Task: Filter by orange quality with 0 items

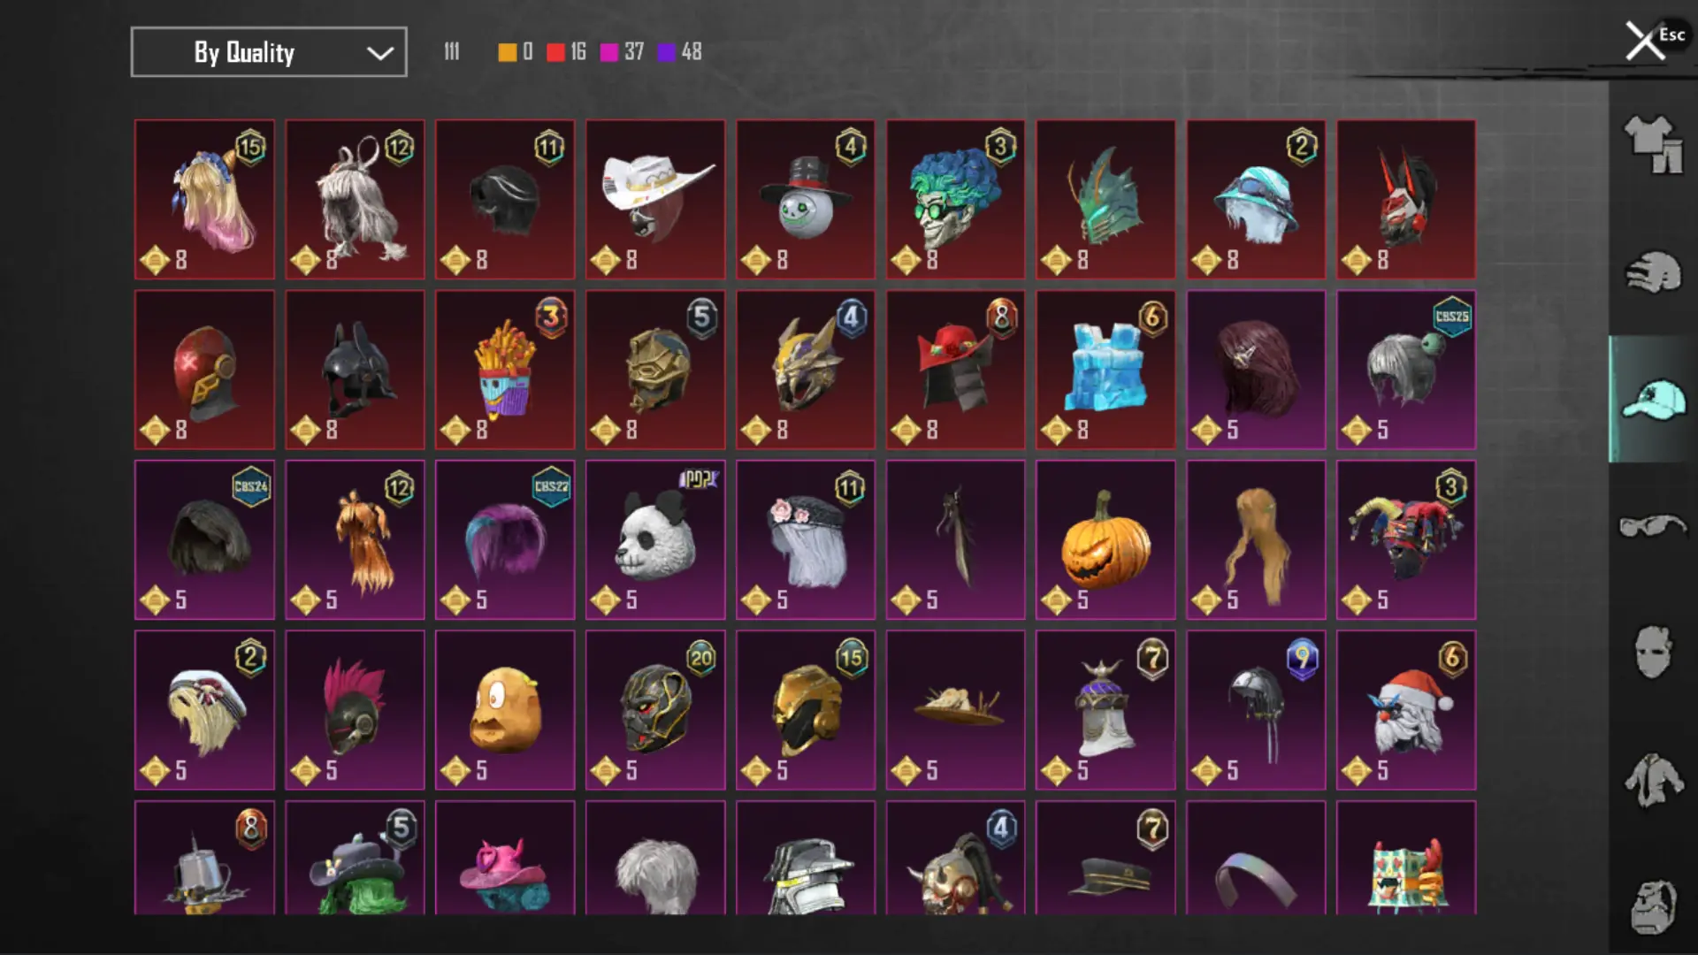Action: tap(516, 52)
